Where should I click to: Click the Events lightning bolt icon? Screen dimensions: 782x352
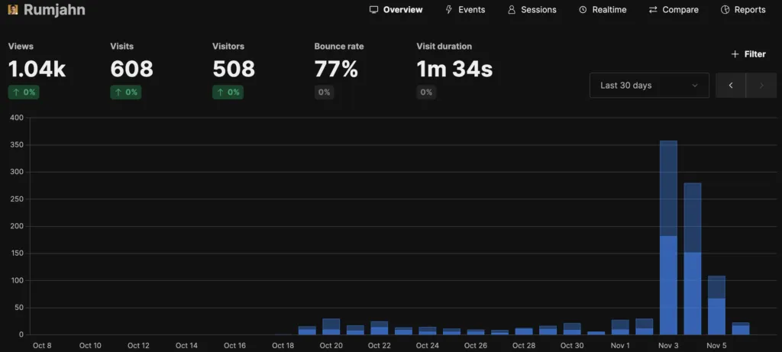tap(449, 10)
